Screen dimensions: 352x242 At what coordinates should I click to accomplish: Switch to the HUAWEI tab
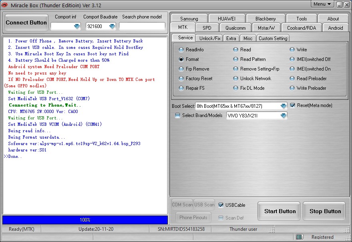click(x=227, y=18)
